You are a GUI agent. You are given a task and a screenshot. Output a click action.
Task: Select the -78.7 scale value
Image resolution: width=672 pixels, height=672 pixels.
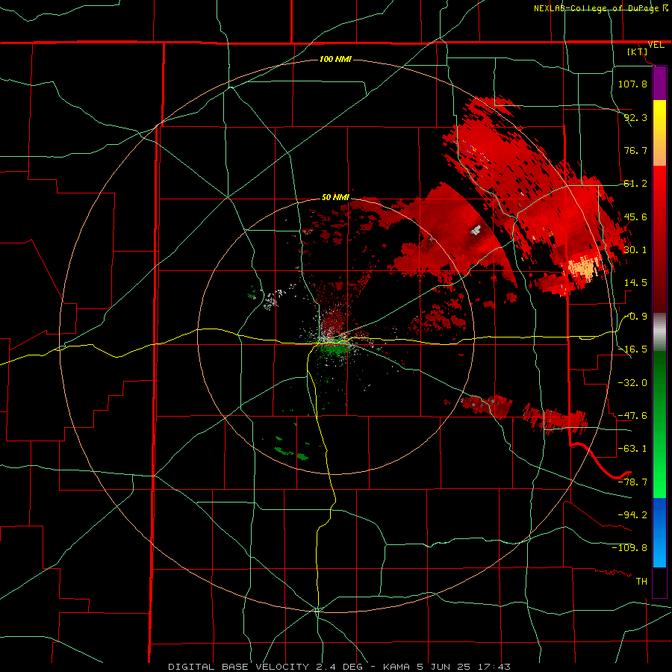(632, 482)
